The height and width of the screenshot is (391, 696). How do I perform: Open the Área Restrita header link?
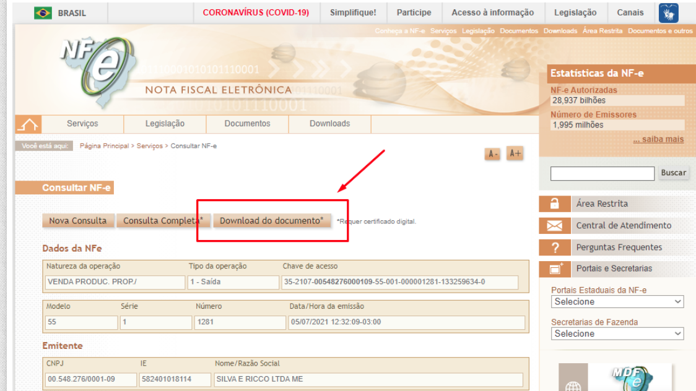coord(602,31)
